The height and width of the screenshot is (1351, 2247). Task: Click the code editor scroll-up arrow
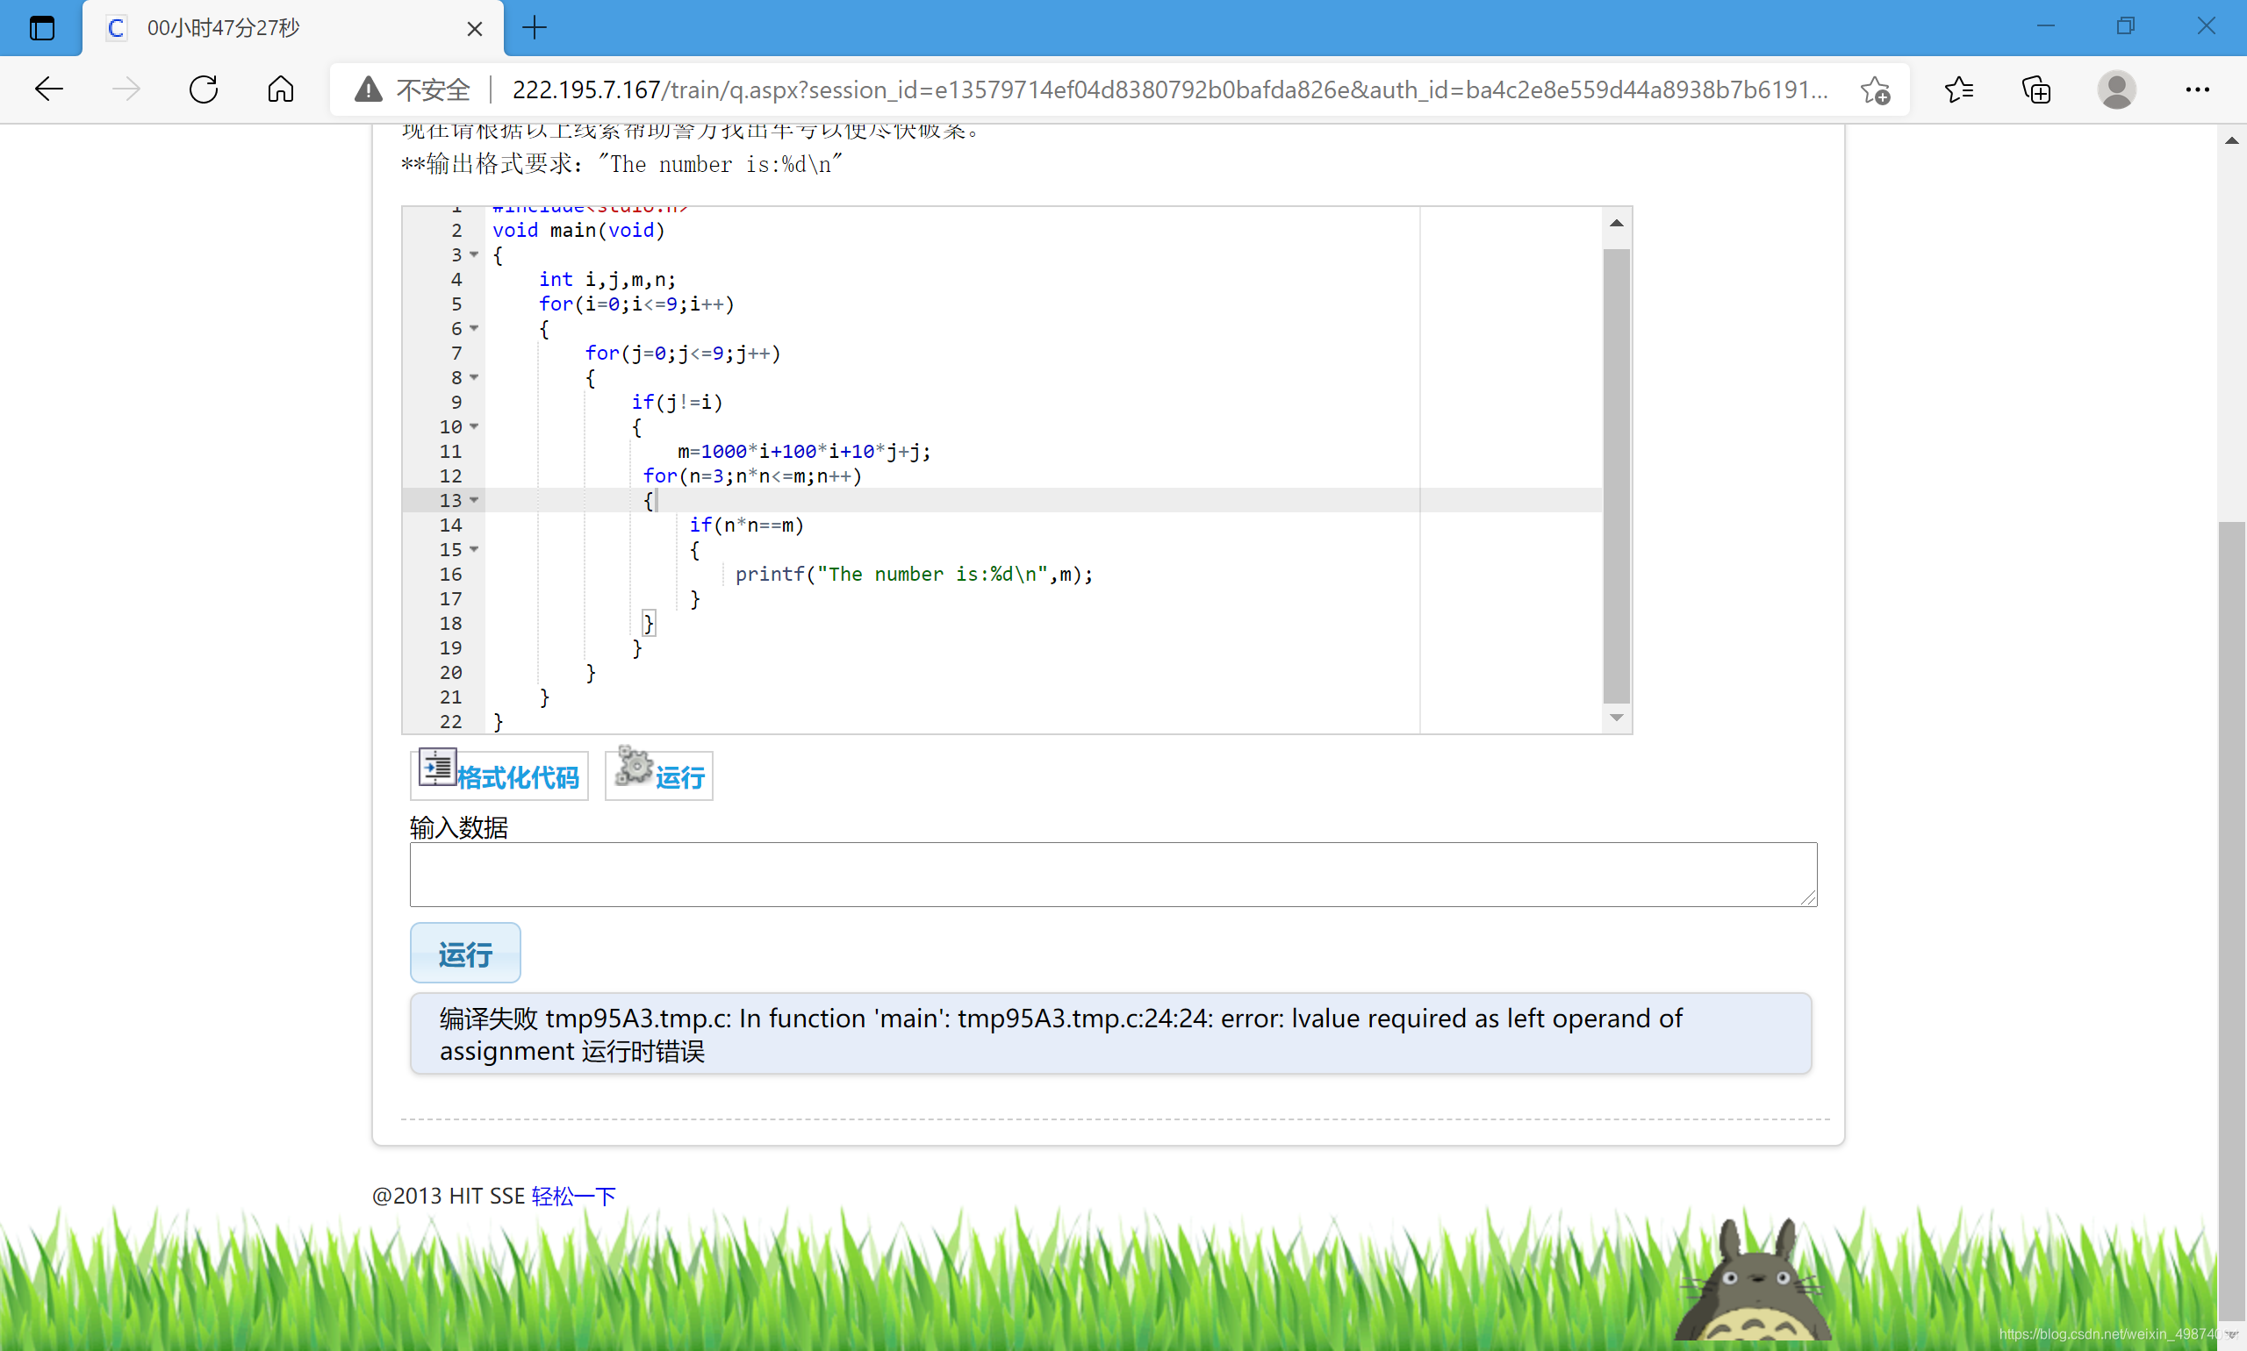tap(1617, 223)
